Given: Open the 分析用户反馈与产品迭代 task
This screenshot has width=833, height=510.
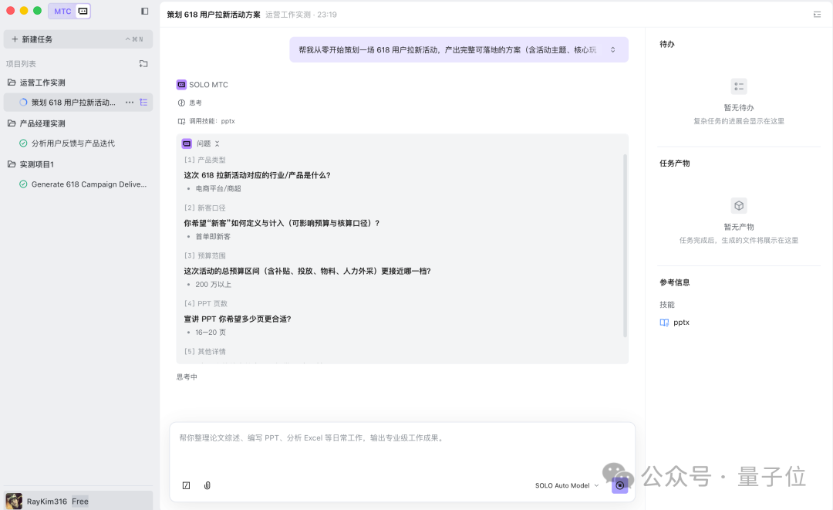Looking at the screenshot, I should click(x=73, y=144).
